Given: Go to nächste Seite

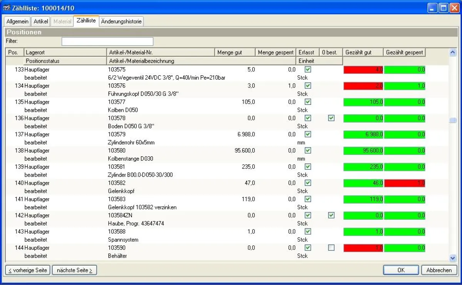Looking at the screenshot, I should point(74,270).
